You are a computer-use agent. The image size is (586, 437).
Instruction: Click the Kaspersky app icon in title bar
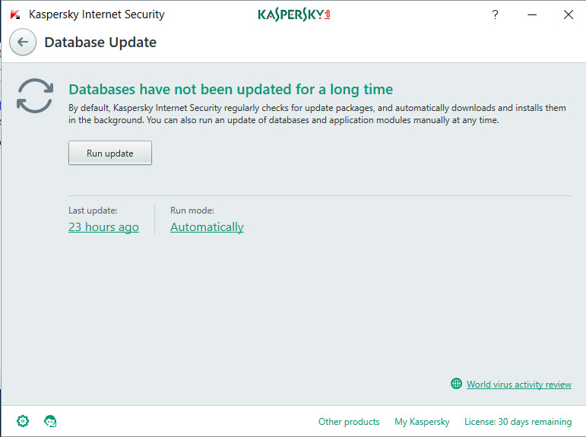tap(15, 14)
